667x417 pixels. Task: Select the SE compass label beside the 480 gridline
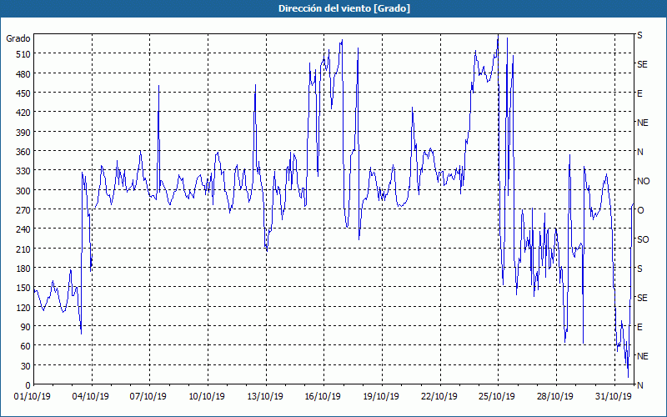pos(642,65)
